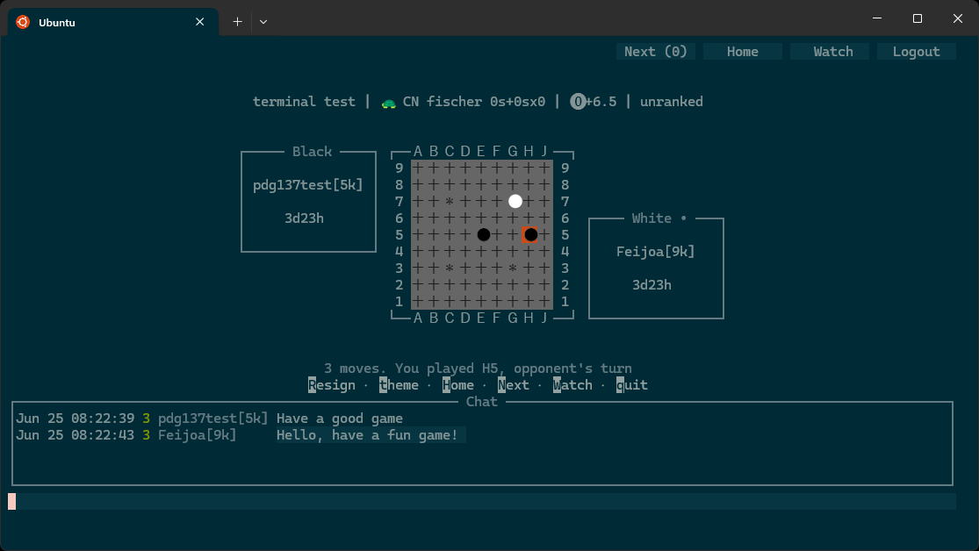This screenshot has height=551, width=979.
Task: Log out using the Logout button
Action: coord(916,52)
